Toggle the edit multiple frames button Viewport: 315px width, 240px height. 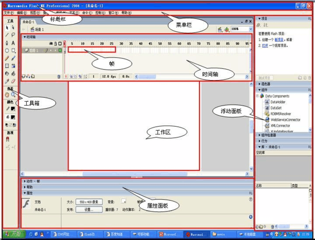(x=80, y=76)
